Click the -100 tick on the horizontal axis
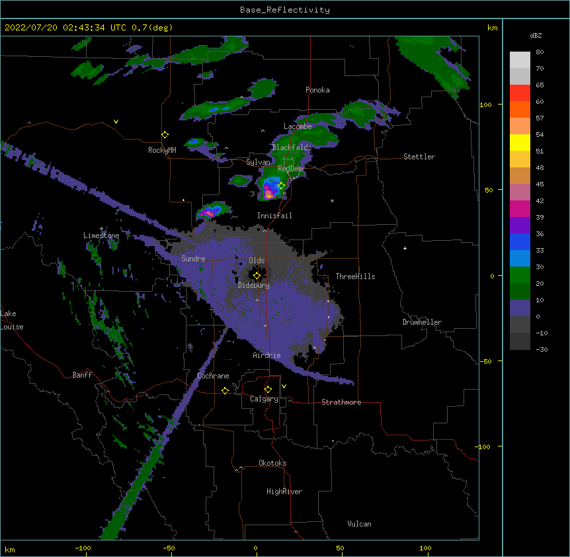570x557 pixels. tap(83, 548)
